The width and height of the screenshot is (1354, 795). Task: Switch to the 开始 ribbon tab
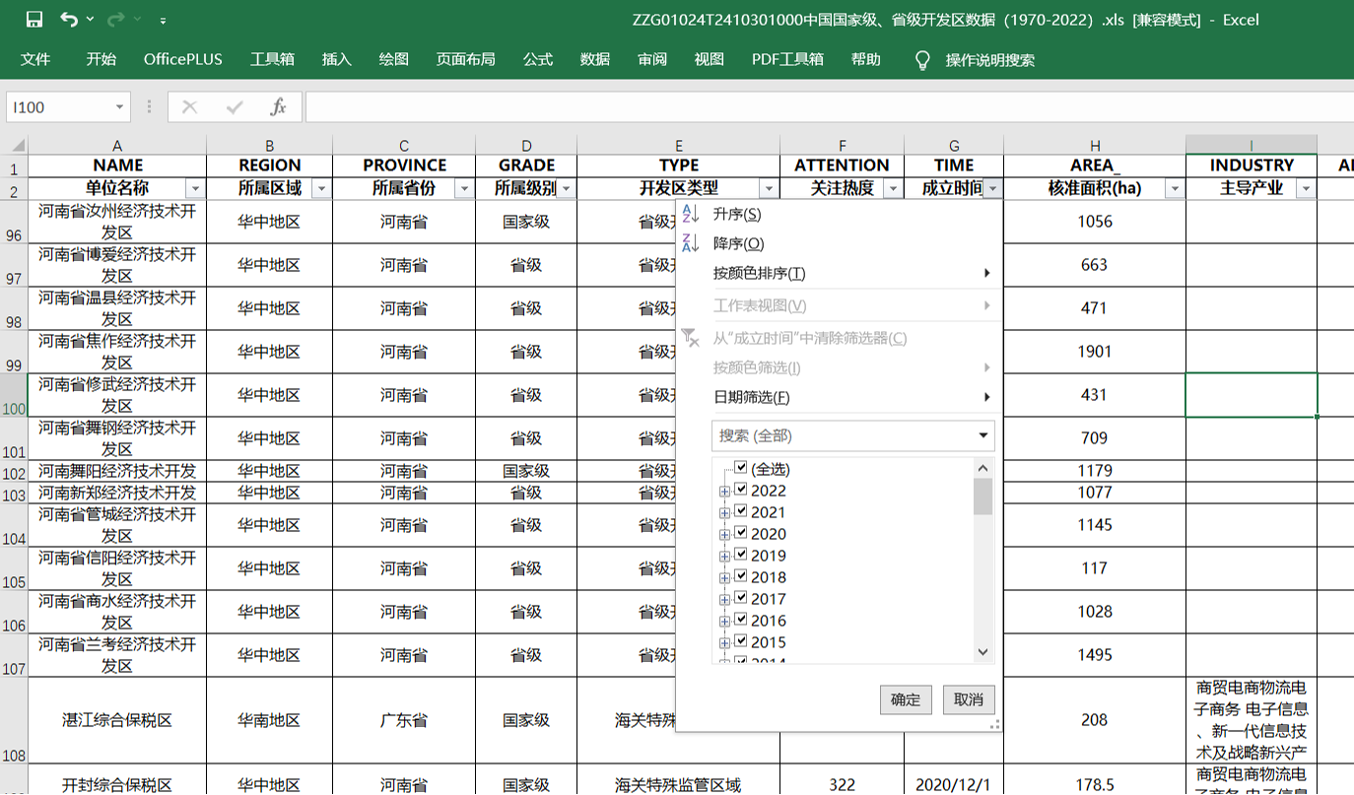tap(101, 59)
